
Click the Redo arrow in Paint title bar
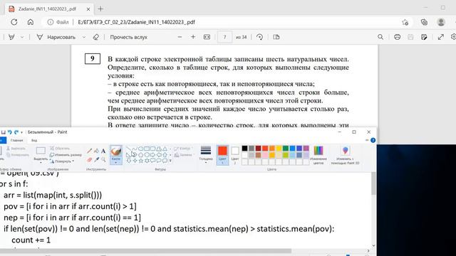coord(16,132)
